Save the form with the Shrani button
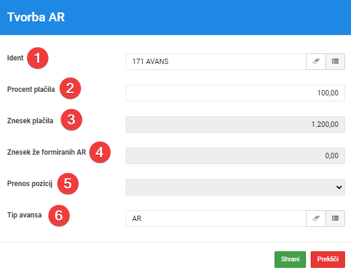The width and height of the screenshot is (351, 272). 290,260
